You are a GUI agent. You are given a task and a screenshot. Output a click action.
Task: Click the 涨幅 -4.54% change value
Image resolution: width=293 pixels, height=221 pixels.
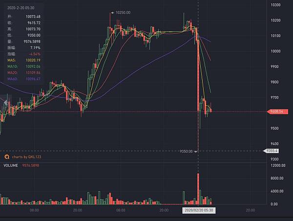34,54
